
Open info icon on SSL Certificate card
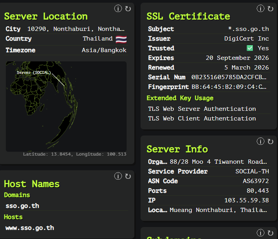(x=261, y=8)
